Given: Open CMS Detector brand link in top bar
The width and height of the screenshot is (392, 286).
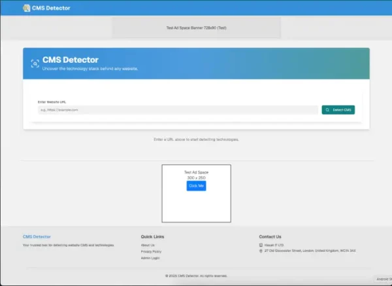Looking at the screenshot, I should pyautogui.click(x=46, y=8).
